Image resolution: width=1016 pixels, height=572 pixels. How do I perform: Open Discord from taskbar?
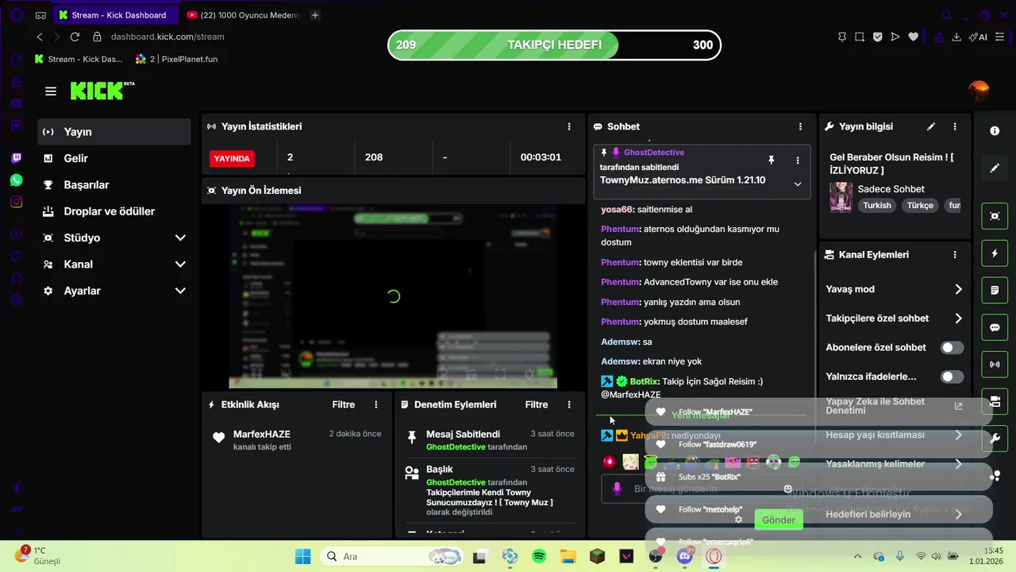pos(685,556)
